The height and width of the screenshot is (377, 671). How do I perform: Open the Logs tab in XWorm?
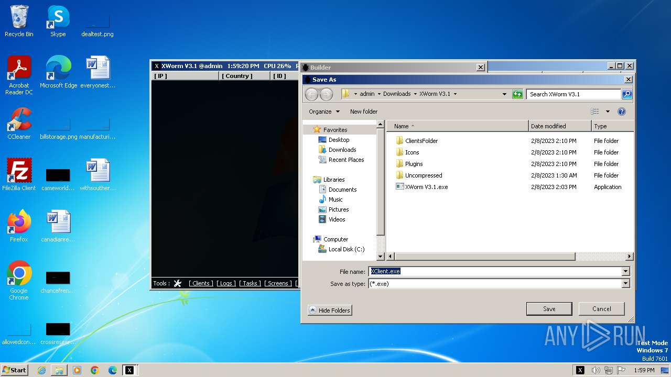[226, 283]
